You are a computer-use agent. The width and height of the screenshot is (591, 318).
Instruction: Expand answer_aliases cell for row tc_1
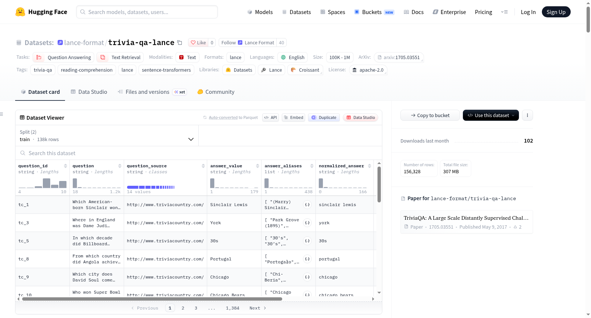[x=307, y=205]
